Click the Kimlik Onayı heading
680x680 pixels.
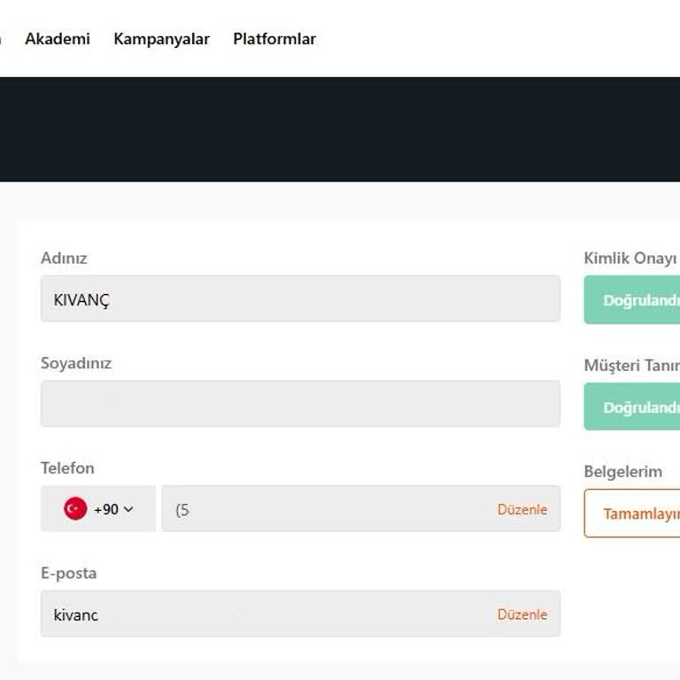click(630, 258)
